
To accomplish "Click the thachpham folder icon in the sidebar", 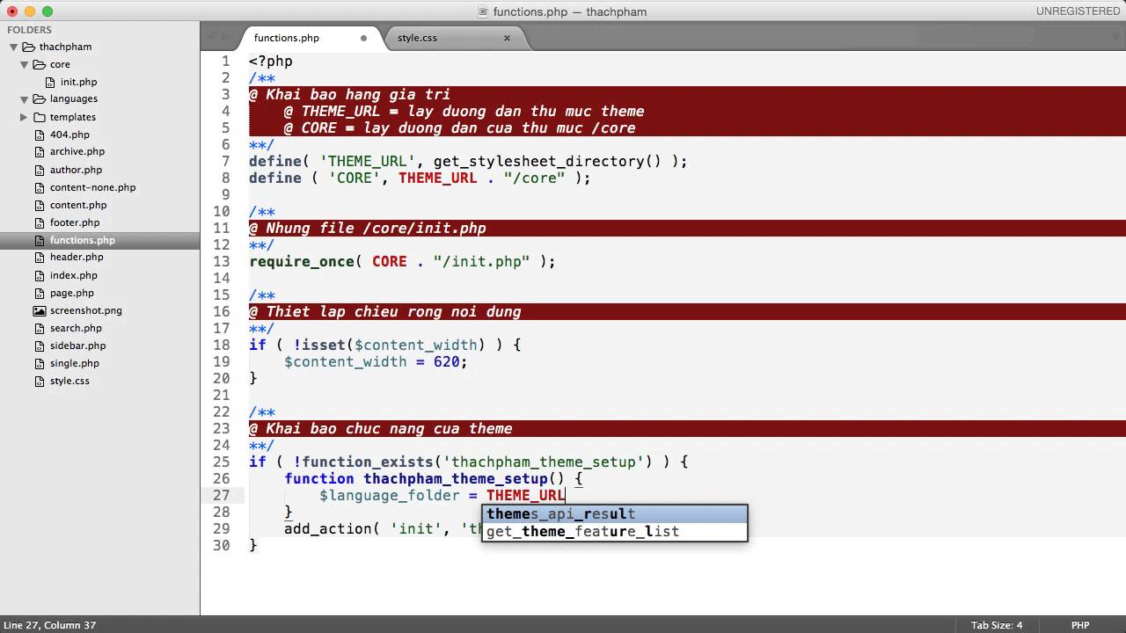I will pyautogui.click(x=28, y=47).
